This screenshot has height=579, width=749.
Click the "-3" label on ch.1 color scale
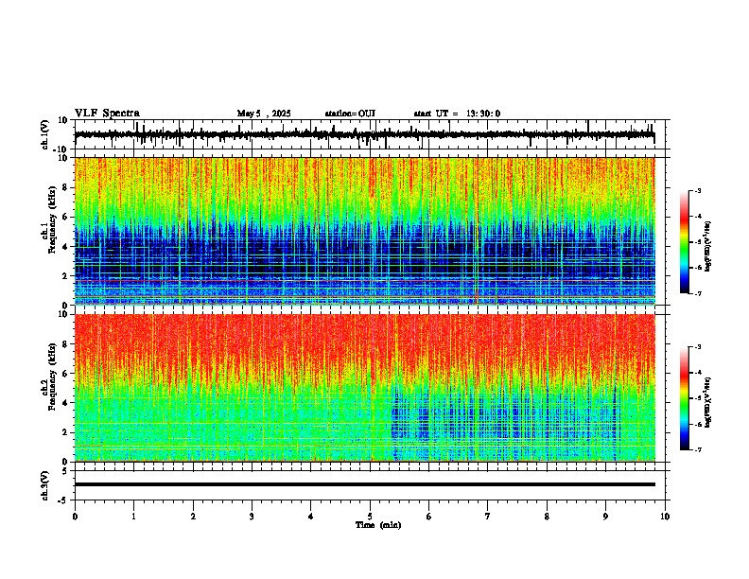click(698, 191)
